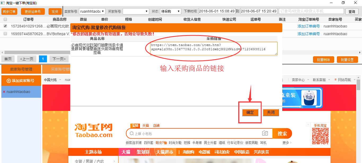Click 添加订单编号 link in the first order row
The height and width of the screenshot is (163, 362).
(x=308, y=26)
